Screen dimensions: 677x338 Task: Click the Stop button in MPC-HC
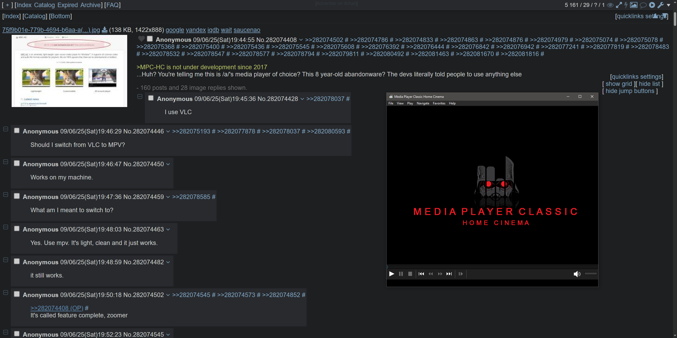pos(410,274)
